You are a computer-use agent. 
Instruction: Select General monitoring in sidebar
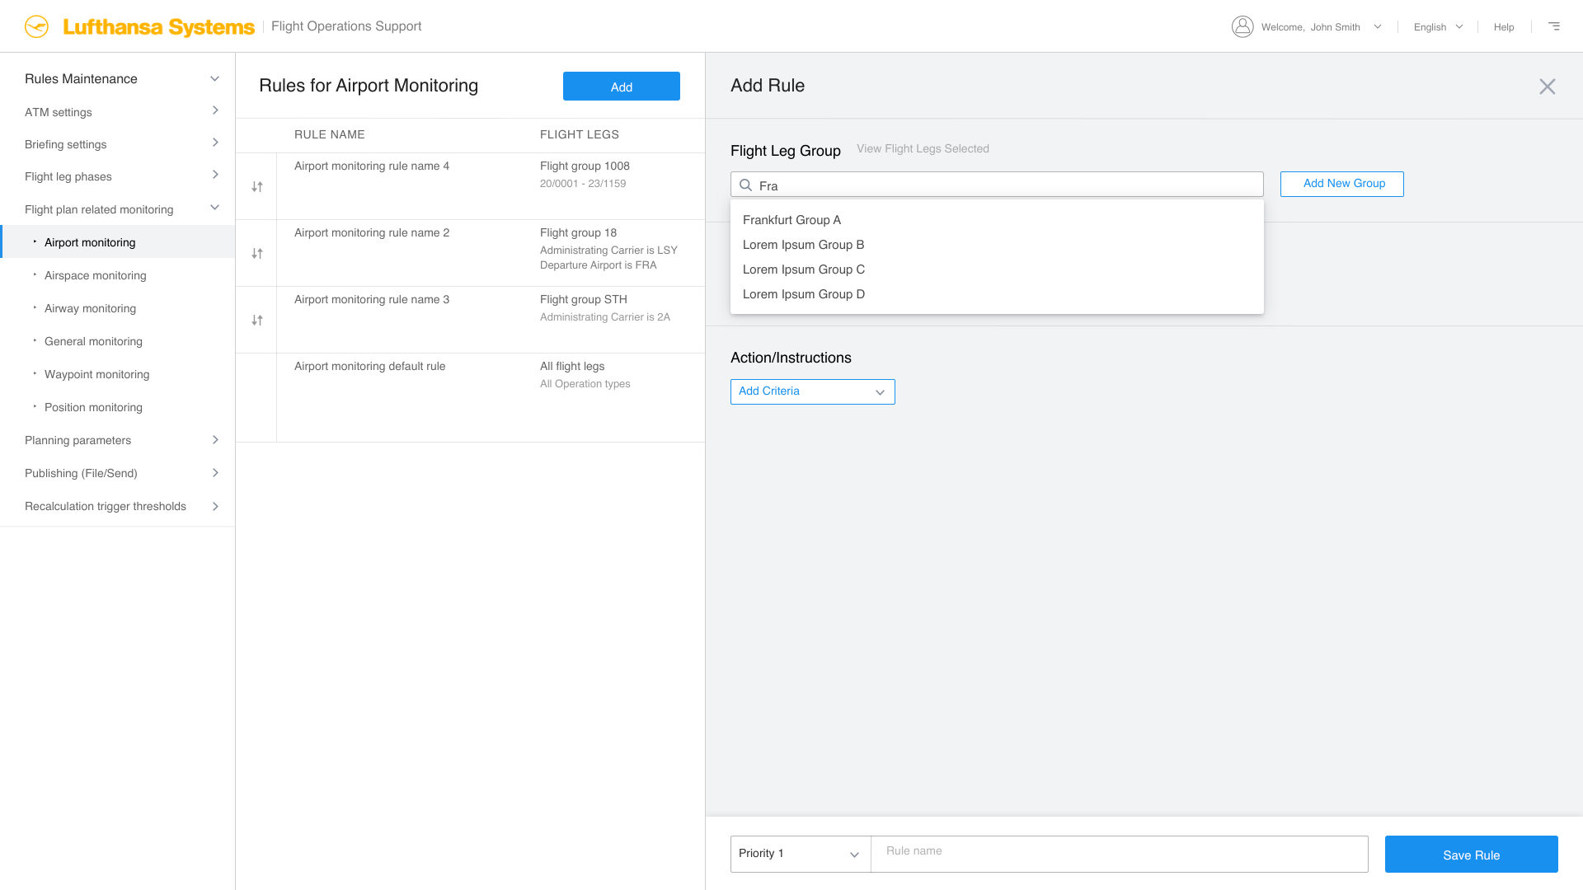coord(117,341)
